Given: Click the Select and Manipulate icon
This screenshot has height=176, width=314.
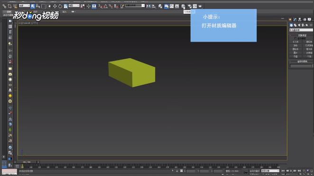Looking at the screenshot, I should tap(88, 6).
